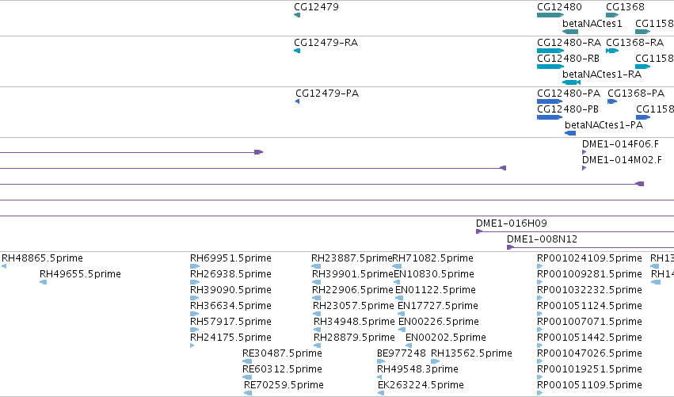Viewport: 674px width, 397px height.
Task: Click the RH13562.5prime label
Action: [x=471, y=353]
